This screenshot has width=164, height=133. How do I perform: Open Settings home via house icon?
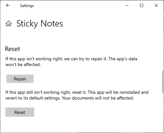[9, 24]
